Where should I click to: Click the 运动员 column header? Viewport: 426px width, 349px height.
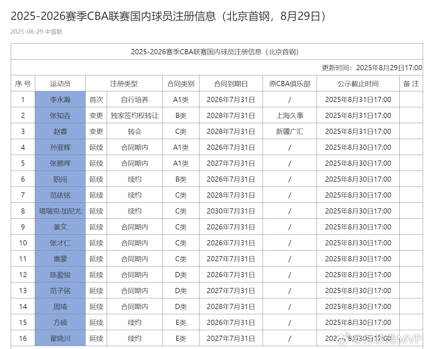[60, 84]
